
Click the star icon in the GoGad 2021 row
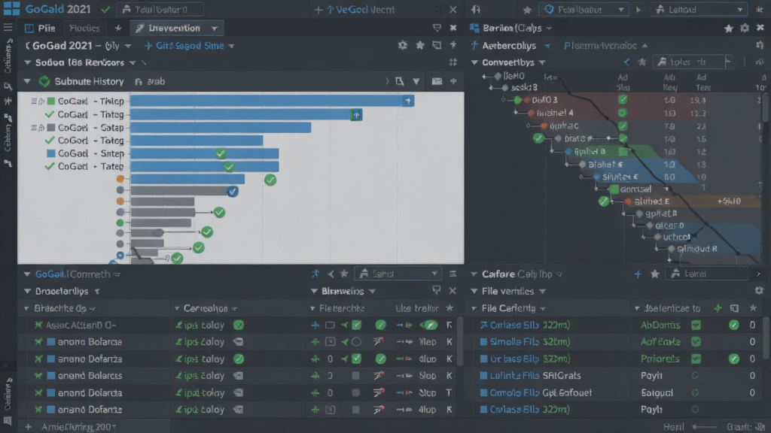pyautogui.click(x=420, y=46)
